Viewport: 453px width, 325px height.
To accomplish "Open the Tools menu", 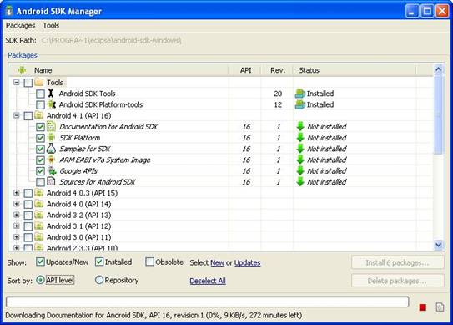I will pos(51,25).
